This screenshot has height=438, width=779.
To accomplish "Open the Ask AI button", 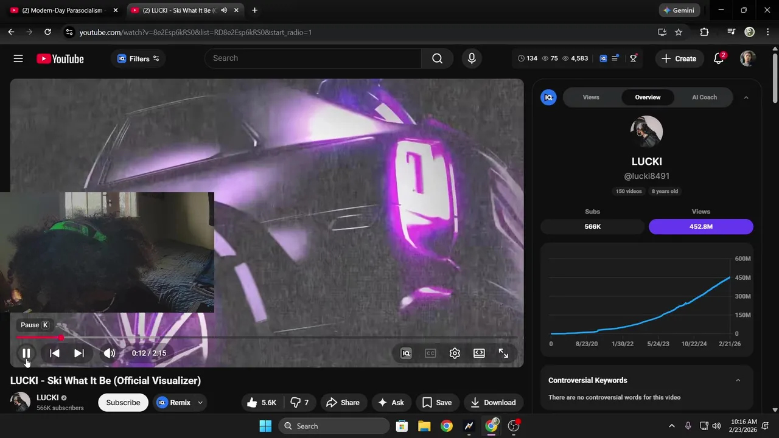I will (x=391, y=403).
